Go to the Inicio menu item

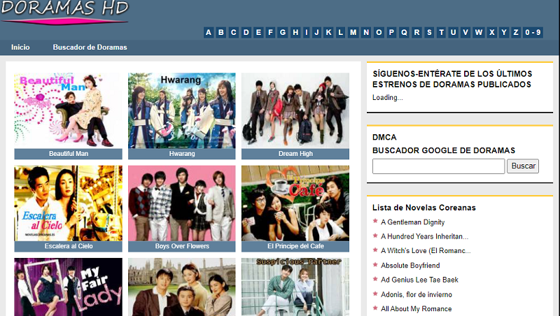(20, 48)
